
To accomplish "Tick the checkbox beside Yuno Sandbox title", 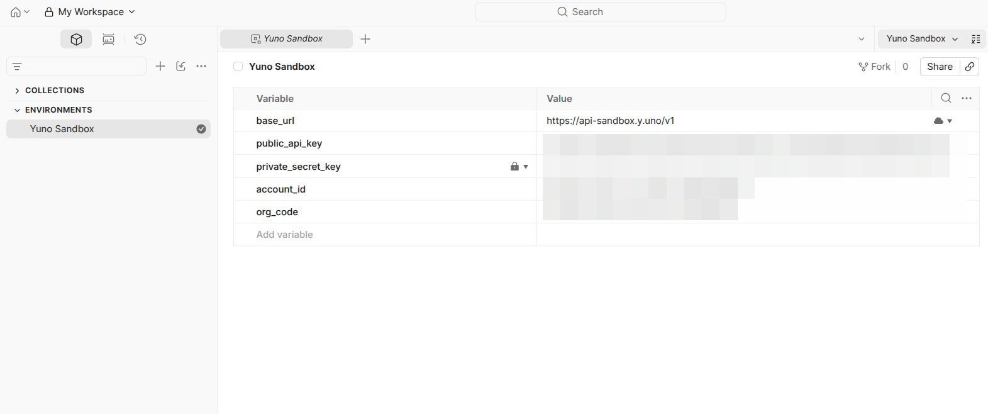I will coord(238,67).
